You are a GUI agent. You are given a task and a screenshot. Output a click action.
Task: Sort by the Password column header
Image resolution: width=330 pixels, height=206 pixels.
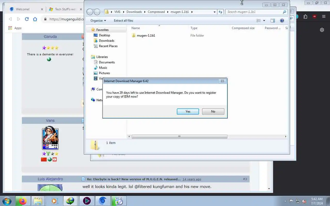pyautogui.click(x=273, y=28)
